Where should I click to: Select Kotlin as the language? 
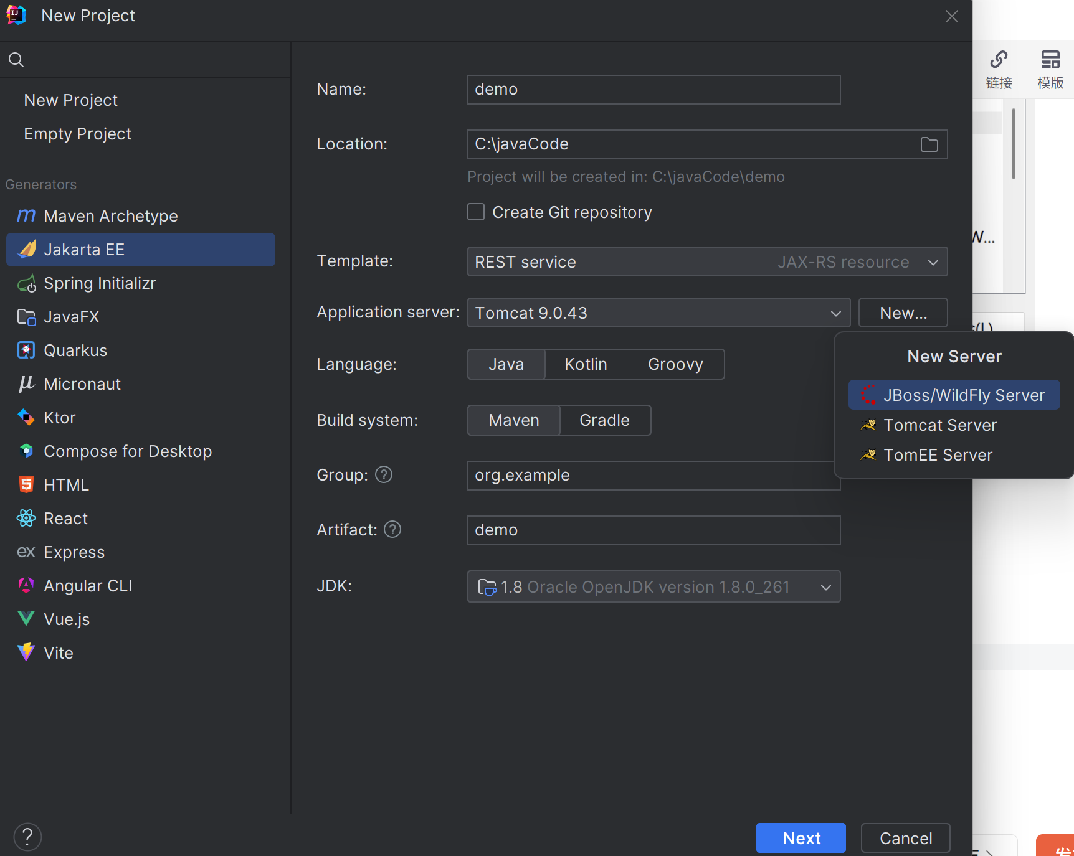[x=586, y=364]
